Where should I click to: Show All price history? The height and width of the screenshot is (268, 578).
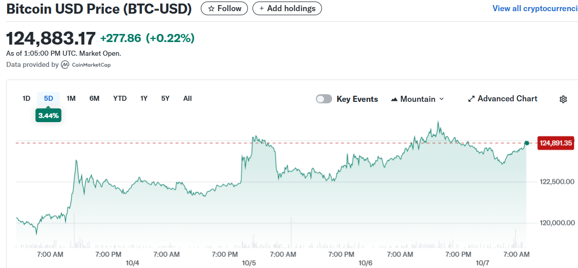[x=188, y=98]
